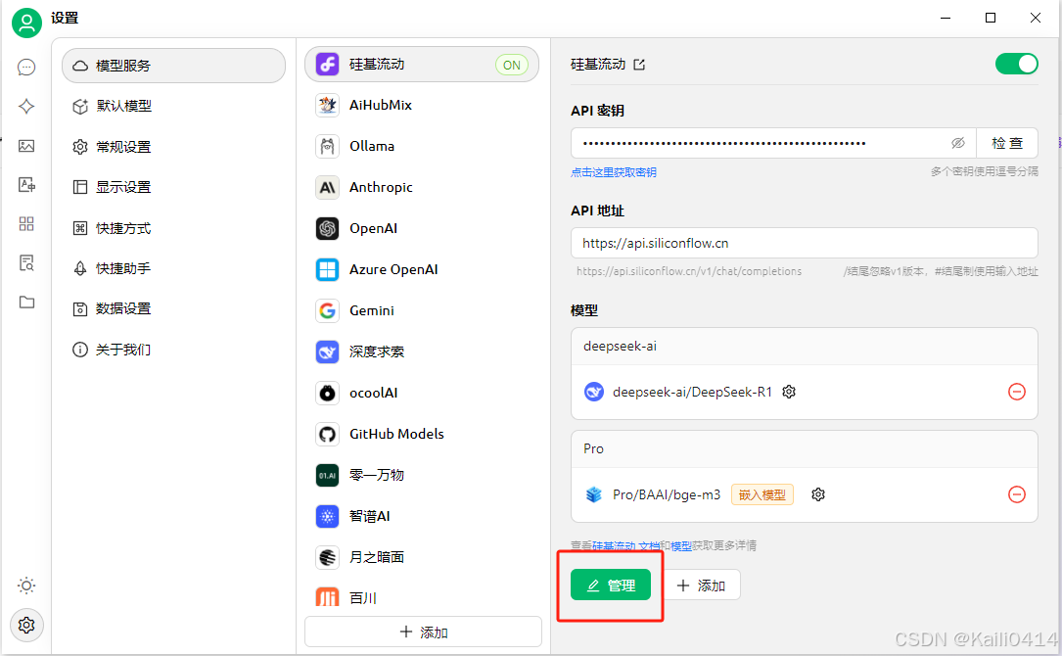Open the agents sparkle sidebar icon
The width and height of the screenshot is (1062, 656).
(x=26, y=107)
